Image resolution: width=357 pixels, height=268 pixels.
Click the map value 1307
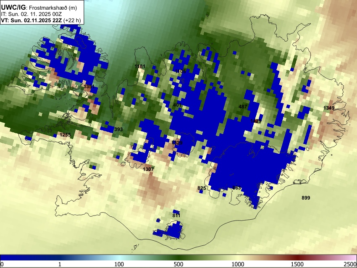tap(148, 169)
